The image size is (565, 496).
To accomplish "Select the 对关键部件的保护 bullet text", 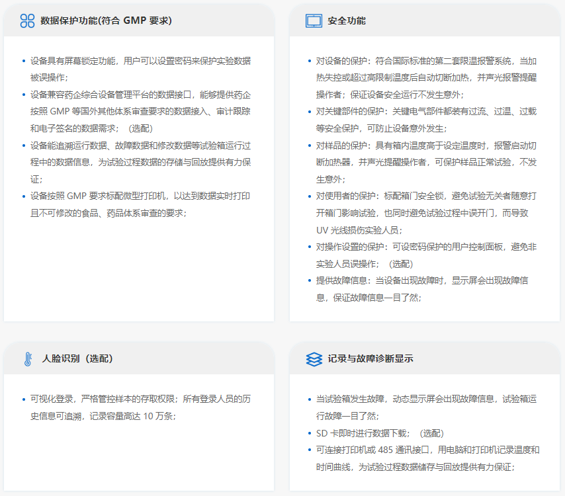I will (x=426, y=120).
